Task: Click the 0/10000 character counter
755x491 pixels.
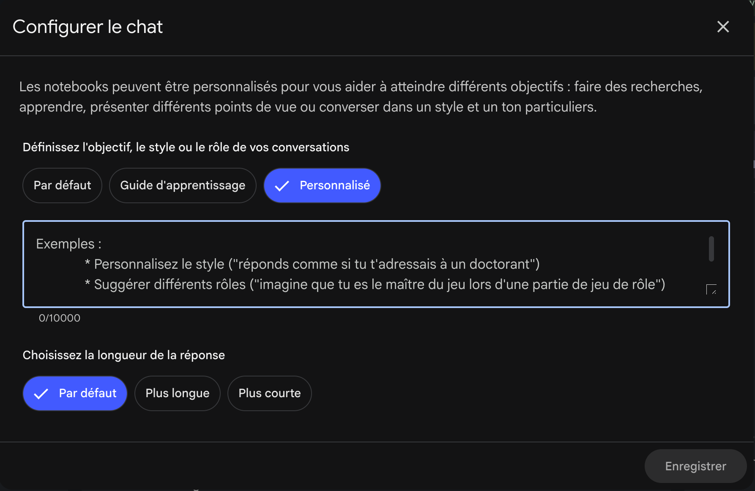Action: [60, 318]
